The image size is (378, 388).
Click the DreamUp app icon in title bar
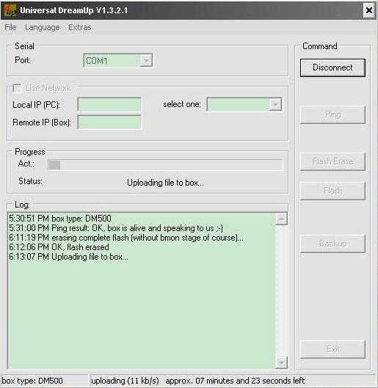click(x=10, y=10)
